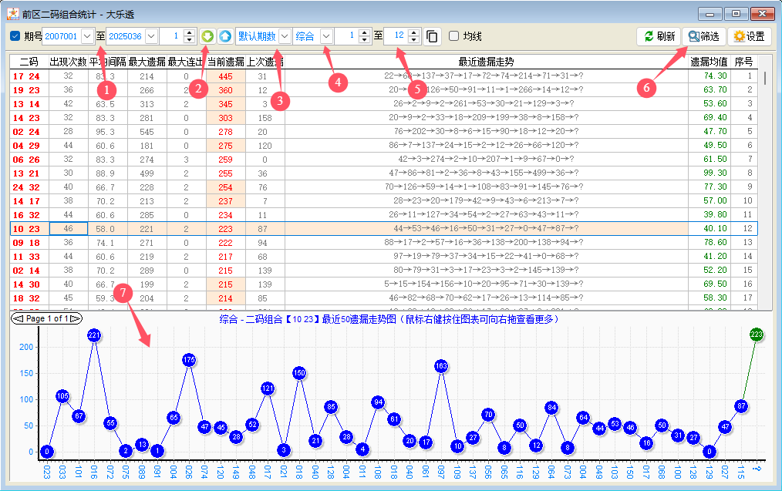Sort by the 遗漏均值 column header
The image size is (782, 491).
point(710,62)
